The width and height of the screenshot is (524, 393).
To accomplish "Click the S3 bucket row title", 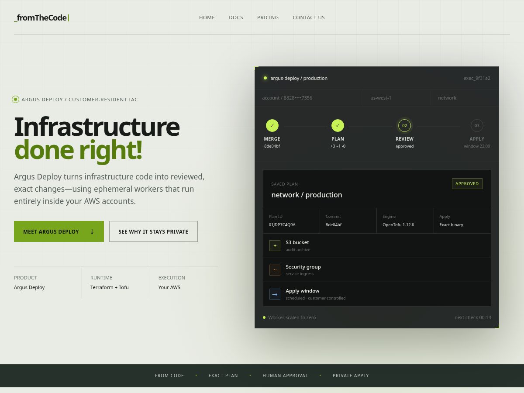I will coord(297,242).
